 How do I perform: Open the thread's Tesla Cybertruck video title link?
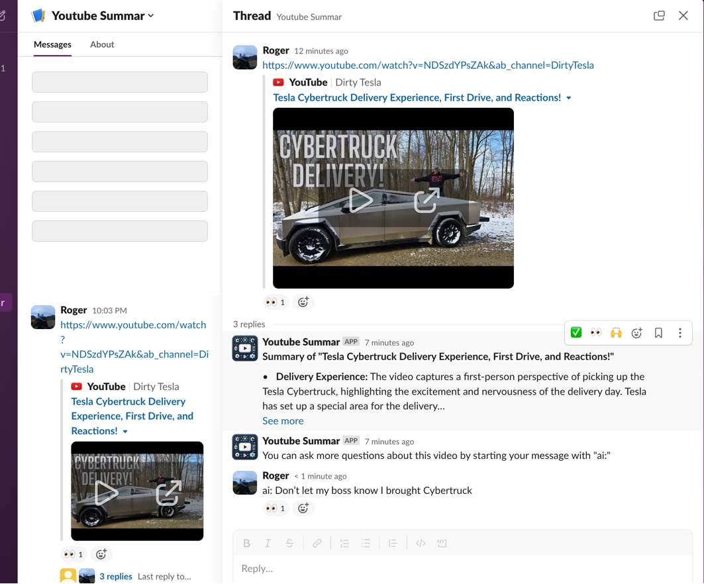point(417,97)
